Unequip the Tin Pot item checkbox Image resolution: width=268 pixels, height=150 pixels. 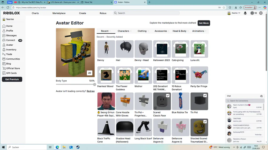click(x=205, y=95)
